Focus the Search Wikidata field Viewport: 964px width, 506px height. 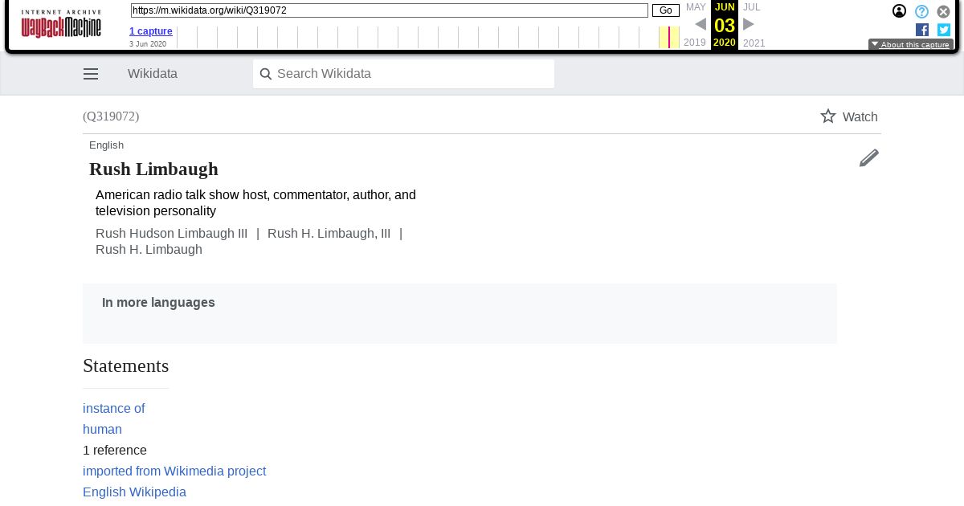[403, 74]
